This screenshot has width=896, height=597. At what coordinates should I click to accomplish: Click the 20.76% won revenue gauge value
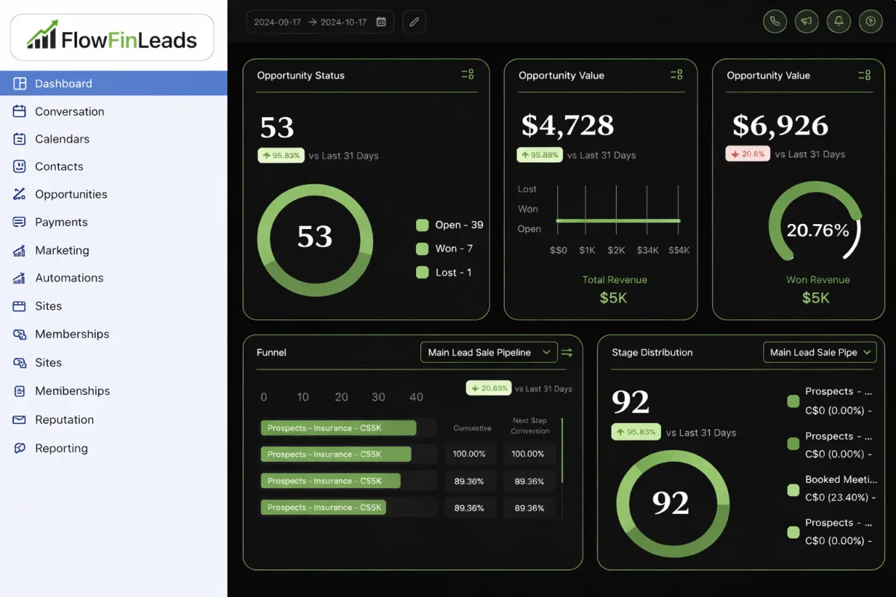point(818,231)
